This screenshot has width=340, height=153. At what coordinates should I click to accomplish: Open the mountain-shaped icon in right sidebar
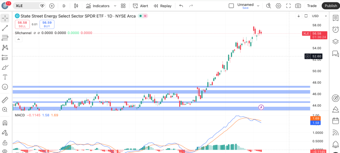tap(335, 109)
